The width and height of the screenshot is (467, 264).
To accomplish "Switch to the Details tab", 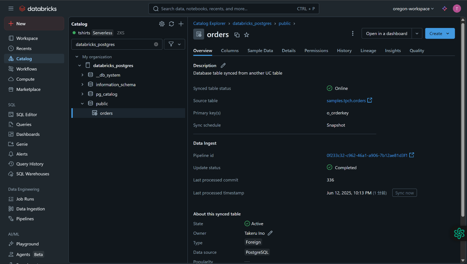I will [x=289, y=51].
